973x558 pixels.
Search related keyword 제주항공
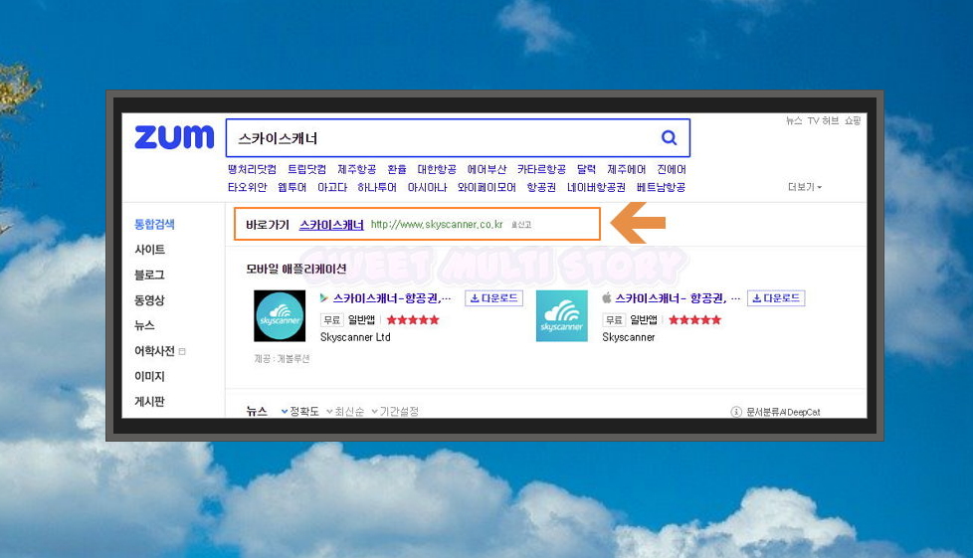(x=357, y=169)
